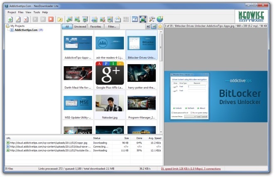This screenshot has height=177, width=274.
Task: Open the Files menu
Action: tap(21, 12)
